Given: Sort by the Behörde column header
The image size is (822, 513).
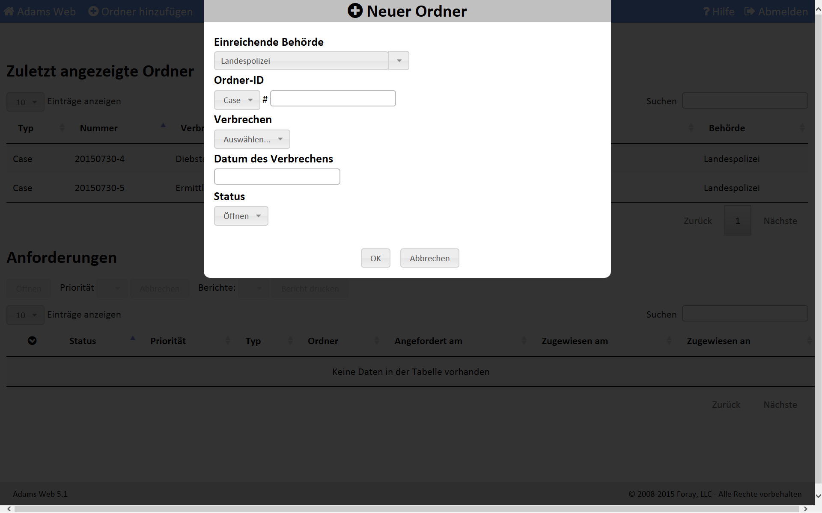Looking at the screenshot, I should tap(727, 128).
